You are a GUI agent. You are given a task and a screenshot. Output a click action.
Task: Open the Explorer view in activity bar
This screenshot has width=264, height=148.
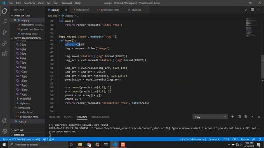tap(5, 11)
